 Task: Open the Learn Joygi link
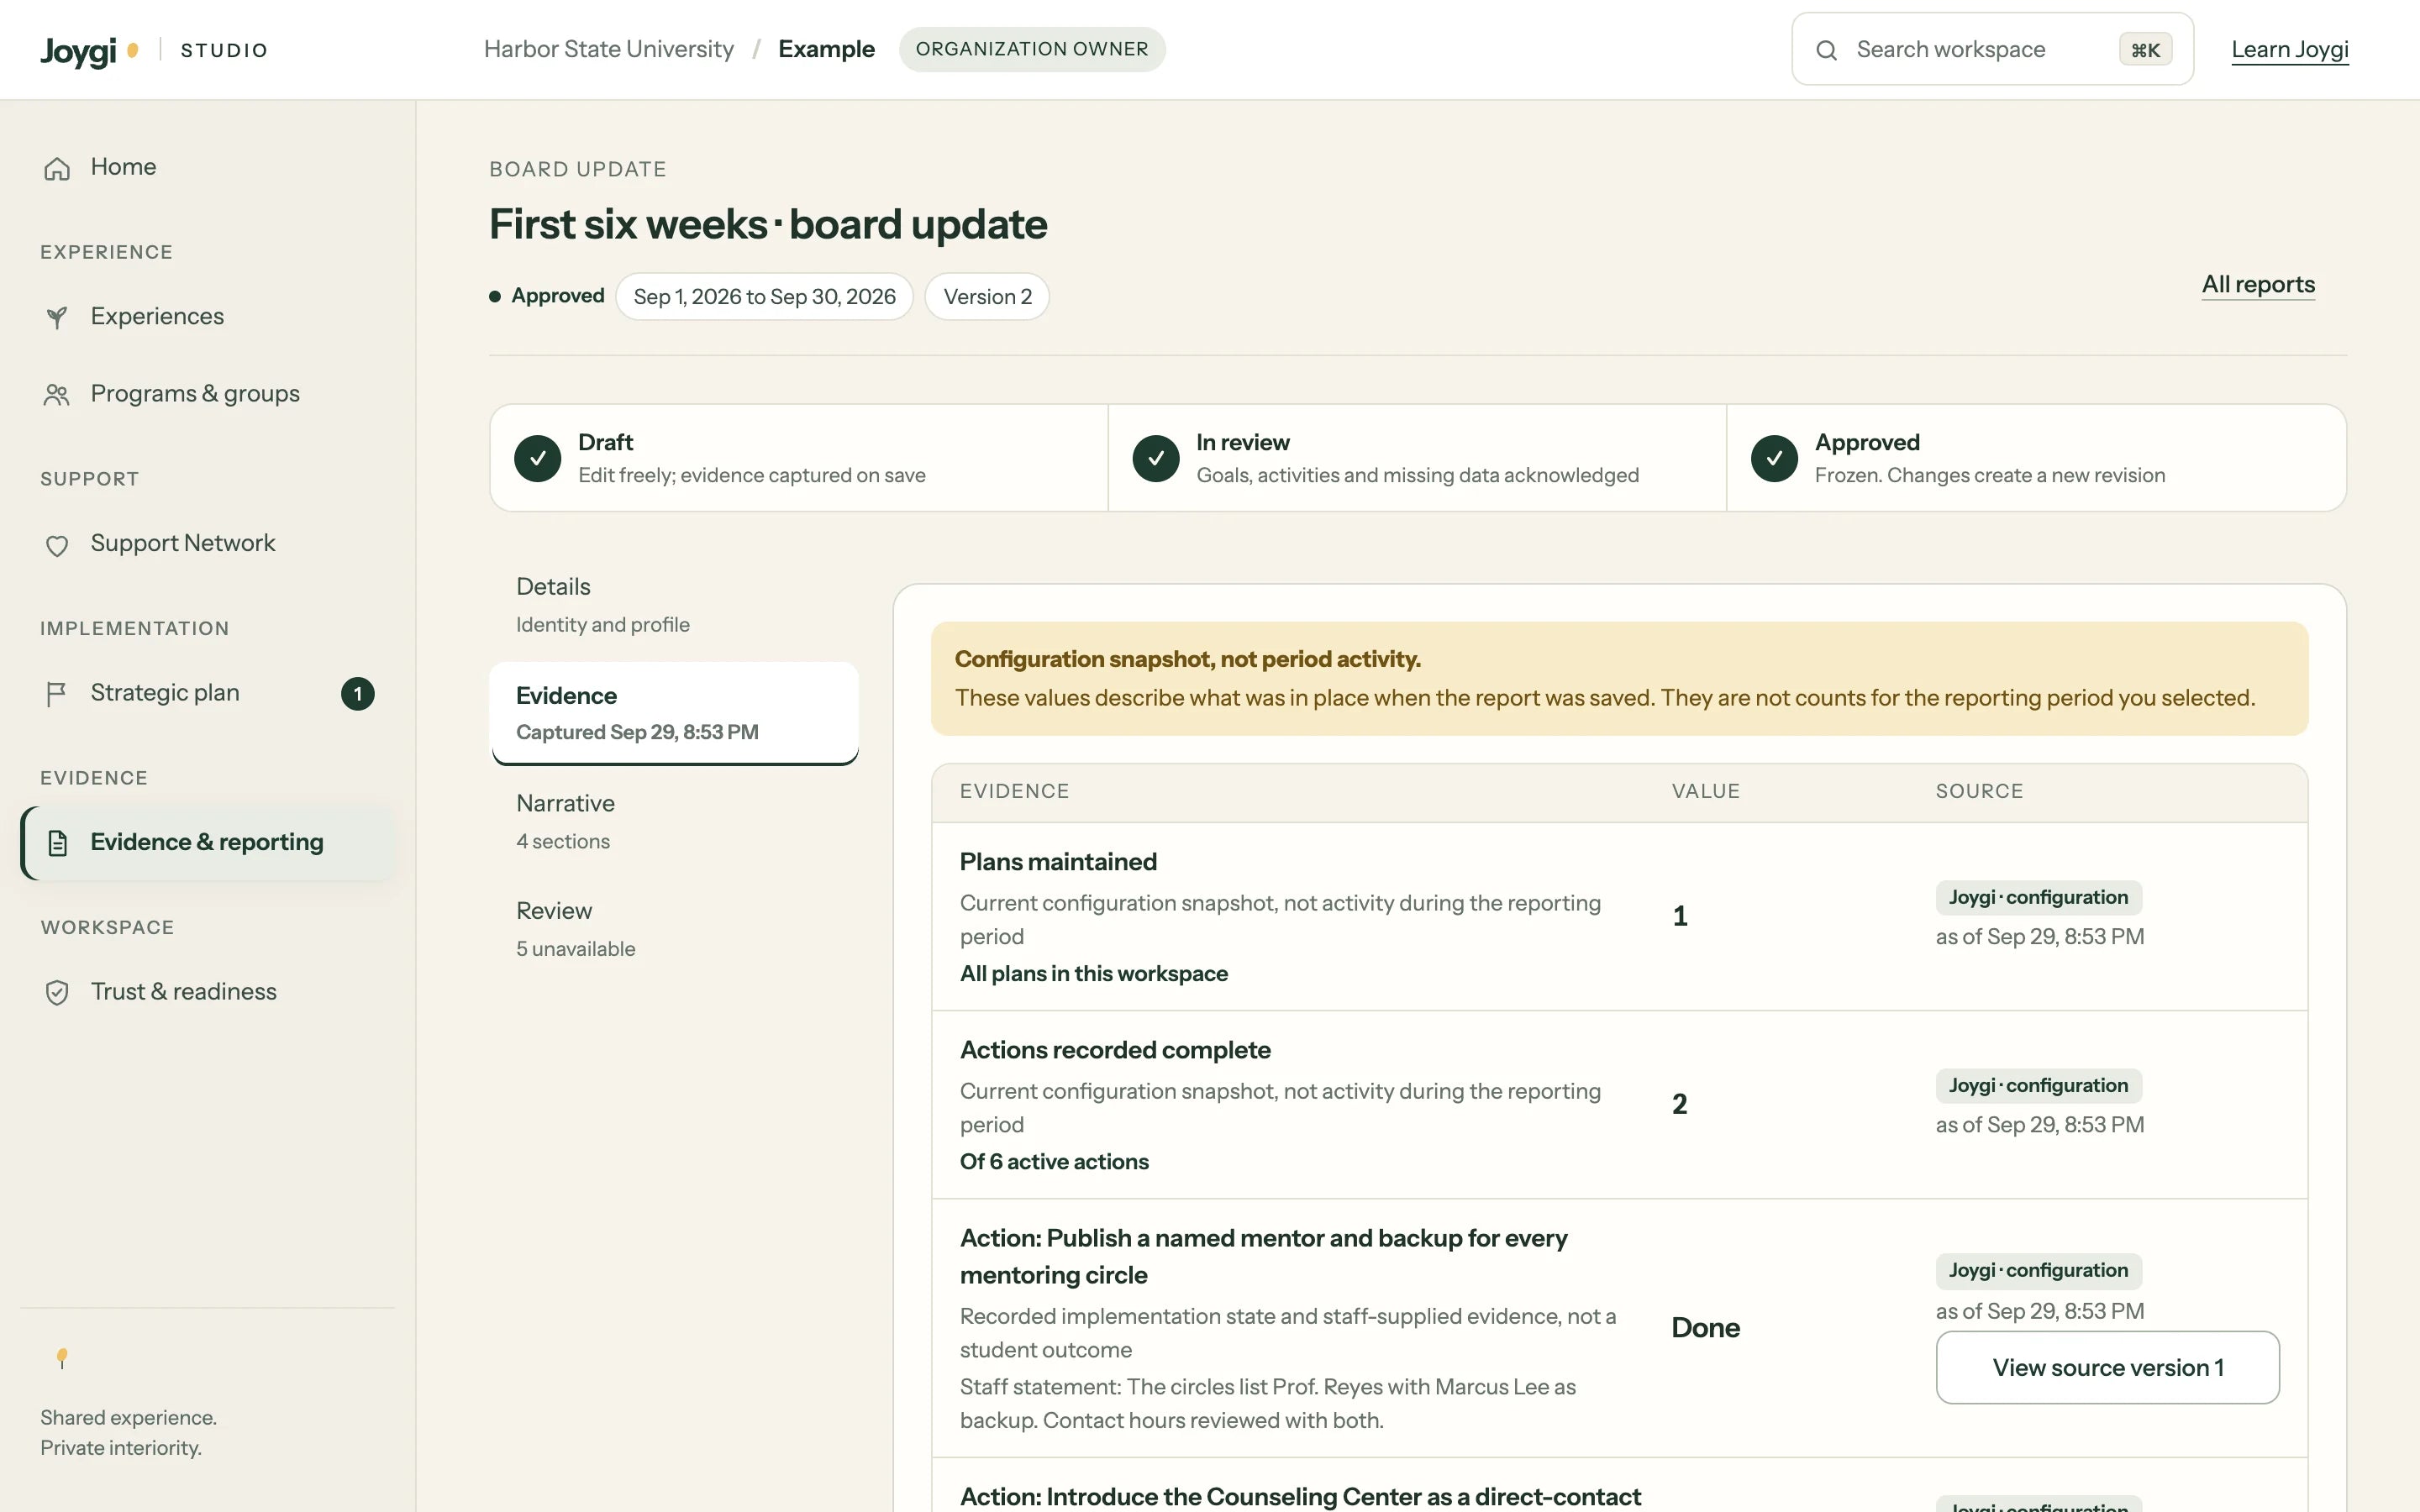(2290, 50)
